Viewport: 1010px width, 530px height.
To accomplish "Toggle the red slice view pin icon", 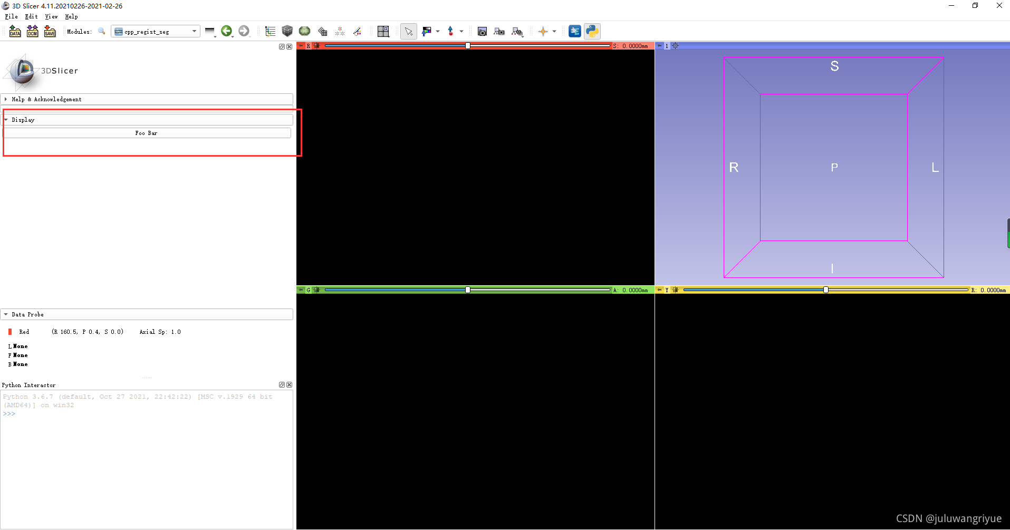I will point(301,46).
